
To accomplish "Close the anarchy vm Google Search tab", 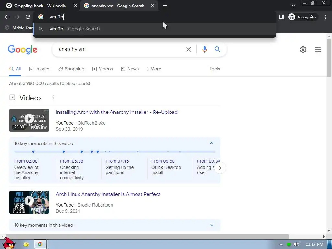I will (x=153, y=6).
